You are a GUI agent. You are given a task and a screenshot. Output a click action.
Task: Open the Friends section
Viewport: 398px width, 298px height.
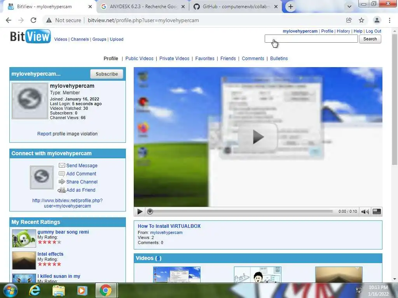tap(228, 59)
